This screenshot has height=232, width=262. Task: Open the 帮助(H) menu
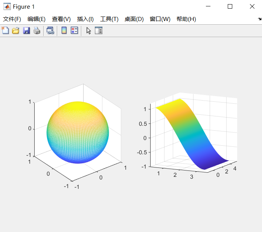(x=186, y=19)
